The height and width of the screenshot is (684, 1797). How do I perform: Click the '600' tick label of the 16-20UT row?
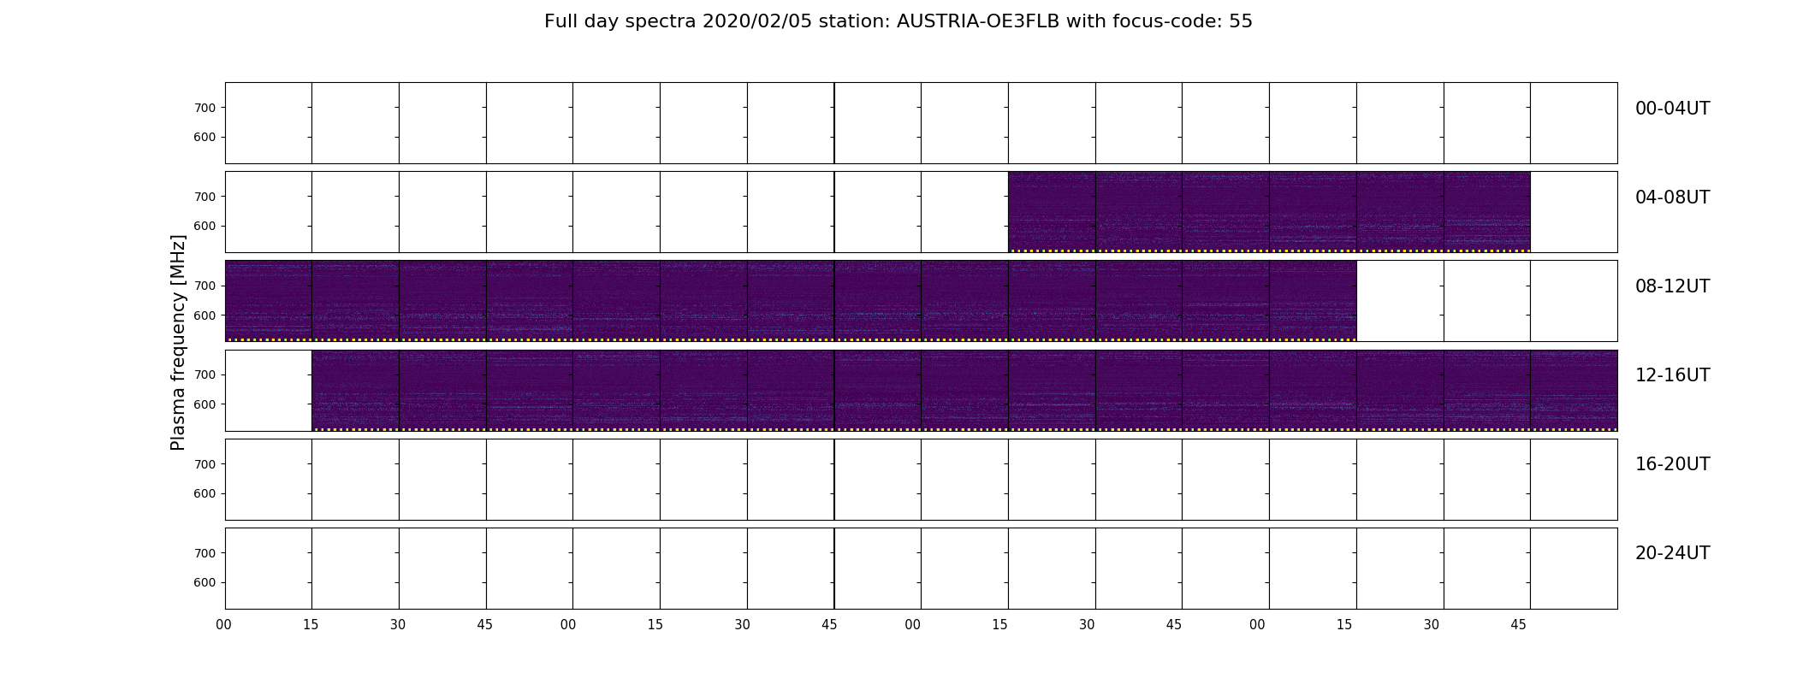point(205,493)
